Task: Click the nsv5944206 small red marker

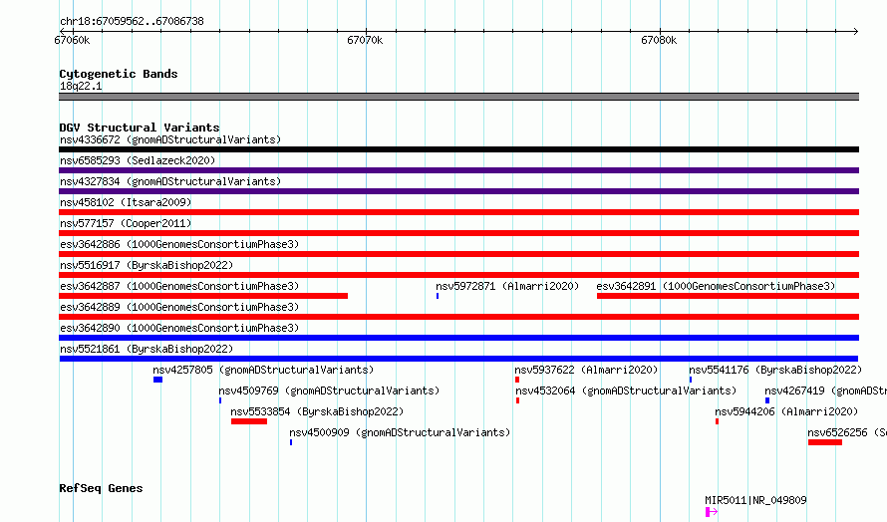Action: pyautogui.click(x=717, y=421)
